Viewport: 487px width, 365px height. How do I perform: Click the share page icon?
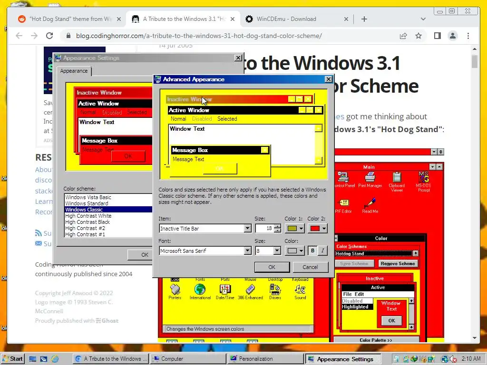coord(403,36)
